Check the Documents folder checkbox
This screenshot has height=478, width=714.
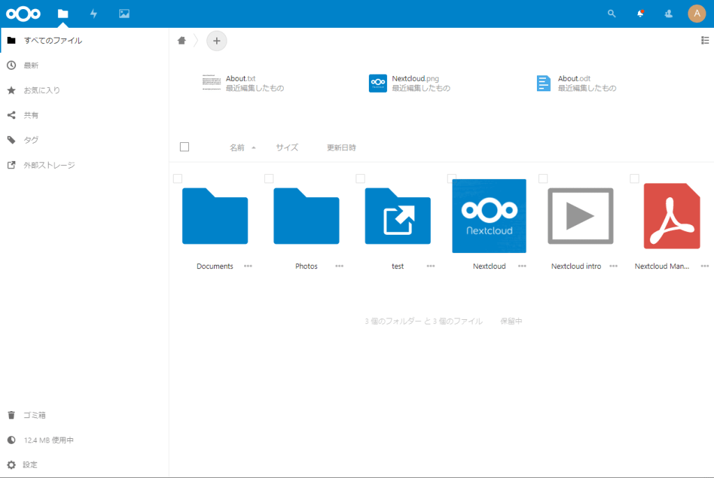(x=178, y=178)
